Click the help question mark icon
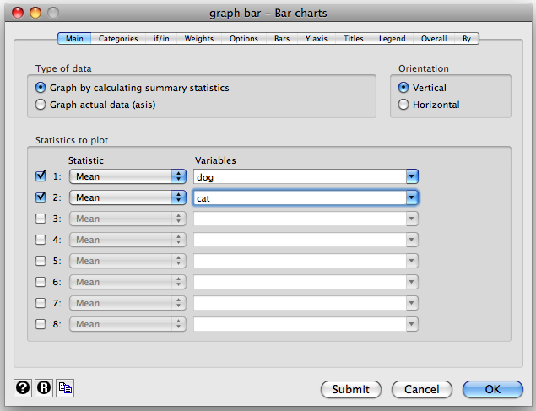 (x=23, y=388)
